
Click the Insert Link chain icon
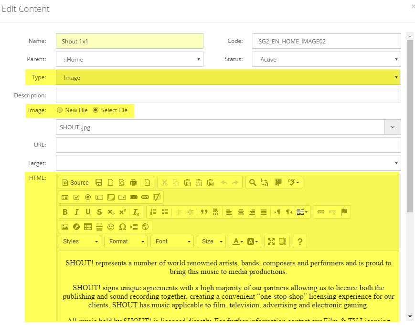pyautogui.click(x=321, y=212)
